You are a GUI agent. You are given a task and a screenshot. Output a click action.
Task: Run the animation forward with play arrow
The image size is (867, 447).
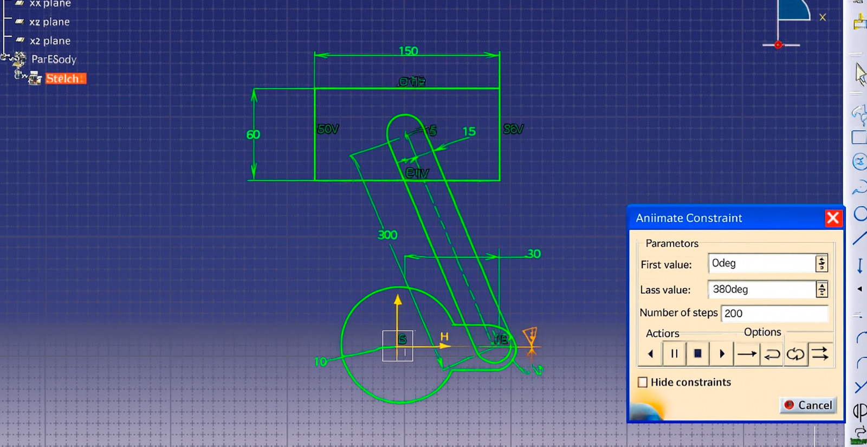721,354
